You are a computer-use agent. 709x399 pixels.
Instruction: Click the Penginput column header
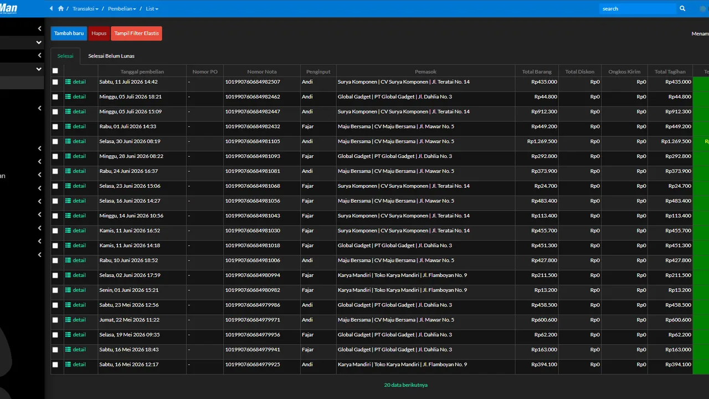(x=318, y=71)
